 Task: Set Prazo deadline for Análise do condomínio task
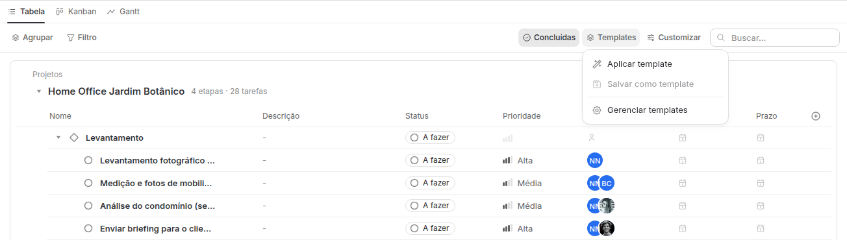coord(760,206)
